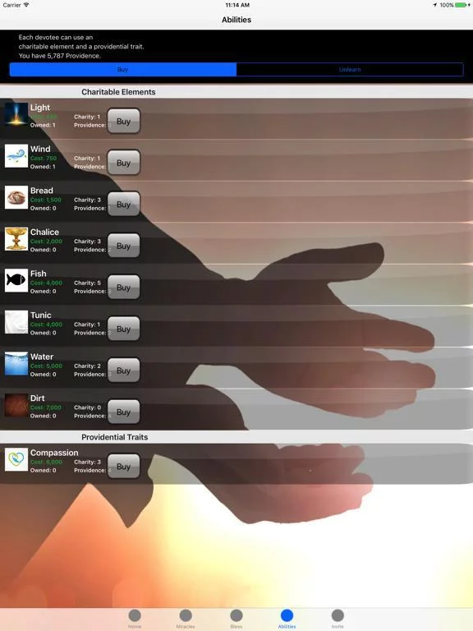
Task: Tap the Tunic name label
Action: tap(40, 315)
